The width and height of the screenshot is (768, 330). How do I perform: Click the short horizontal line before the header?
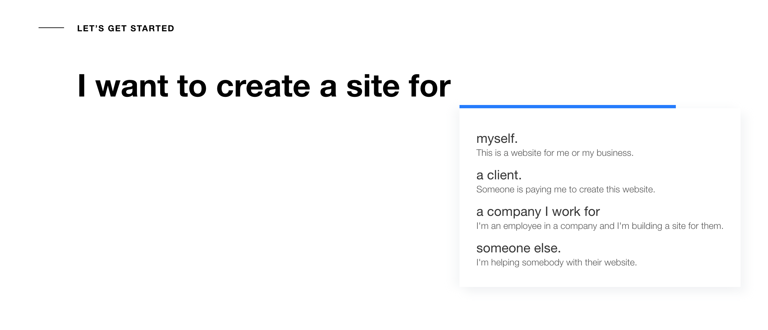[51, 29]
